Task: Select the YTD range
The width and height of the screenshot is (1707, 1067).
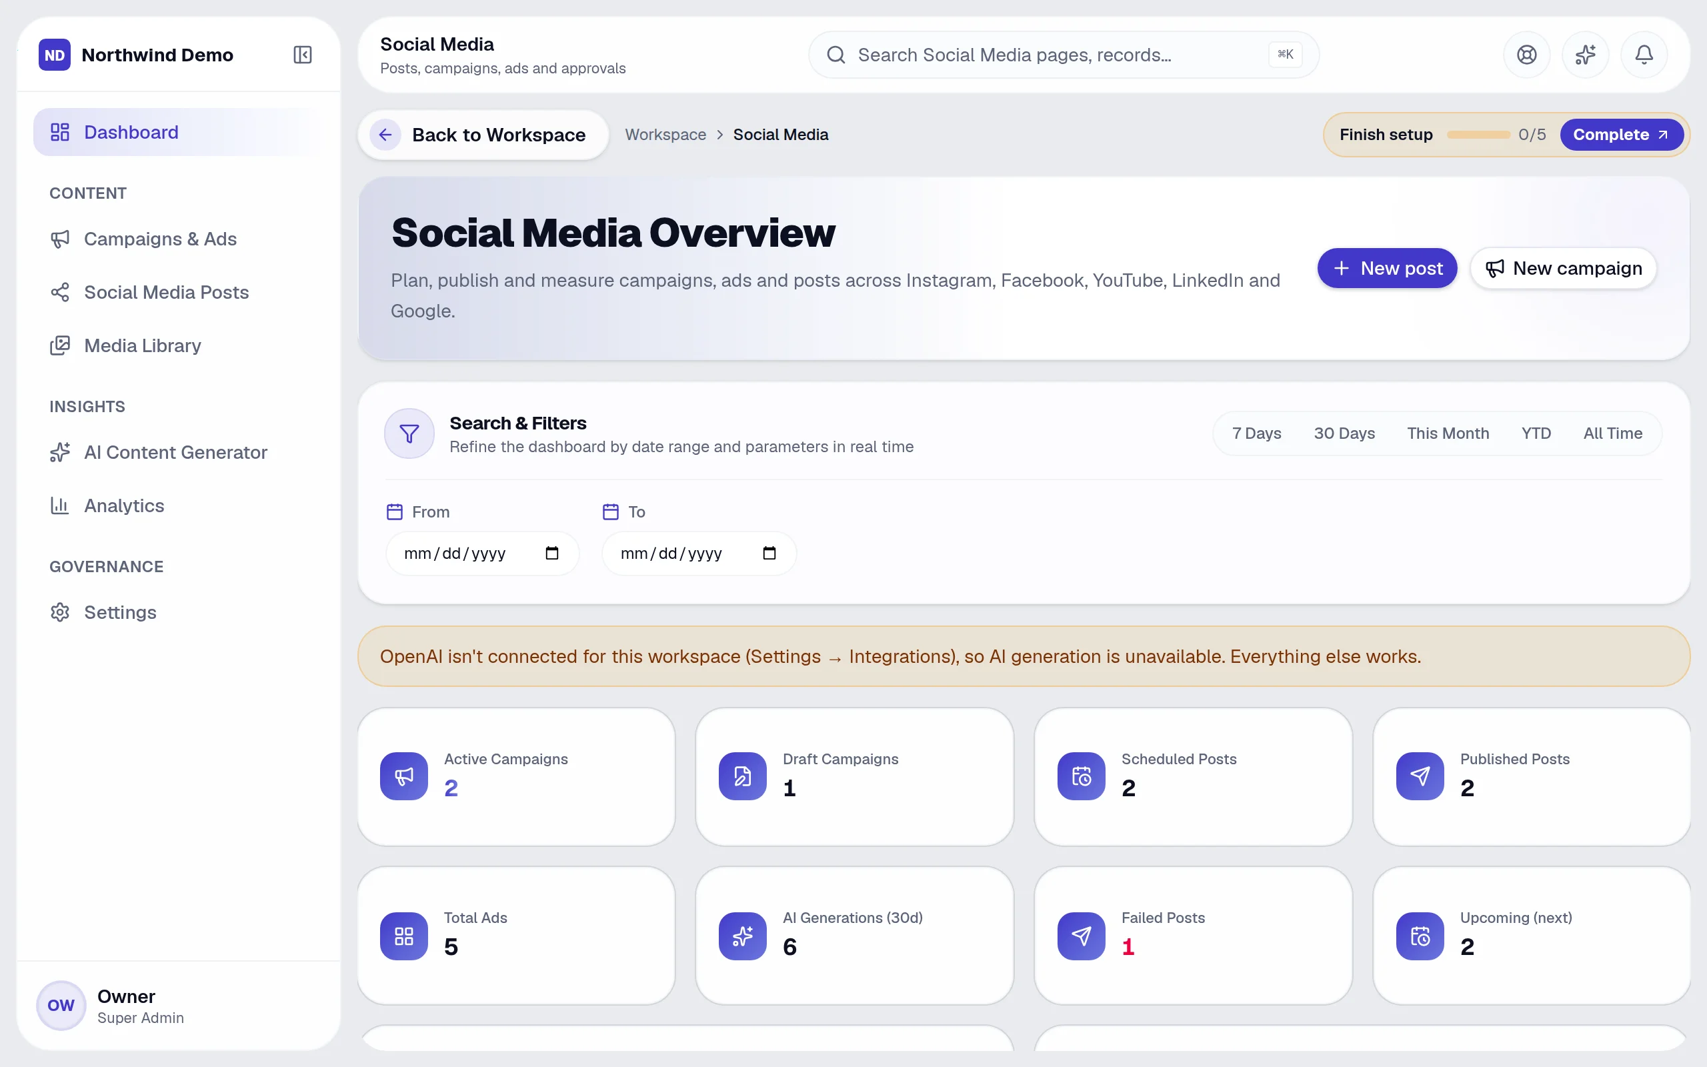Action: (1536, 433)
